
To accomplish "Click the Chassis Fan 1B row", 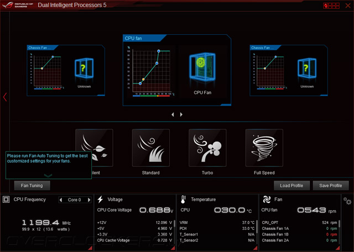I will 299,234.
